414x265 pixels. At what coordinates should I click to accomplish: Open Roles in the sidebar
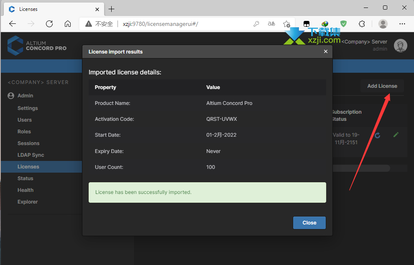[24, 131]
